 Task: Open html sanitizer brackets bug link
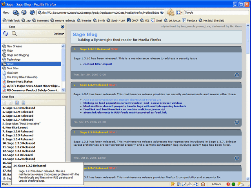coord(135,106)
